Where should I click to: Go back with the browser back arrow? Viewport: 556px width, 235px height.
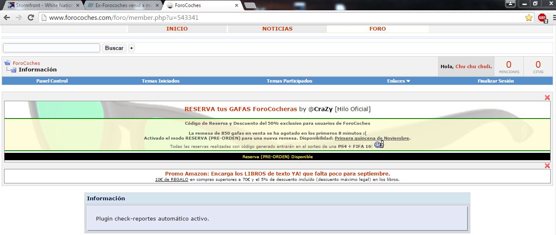pos(7,18)
